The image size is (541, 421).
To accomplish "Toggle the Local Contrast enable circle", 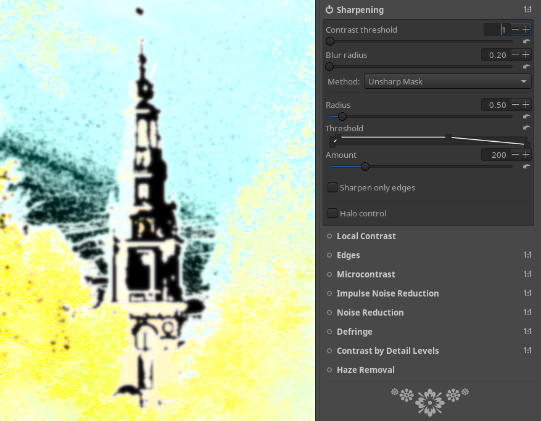I will tap(329, 236).
